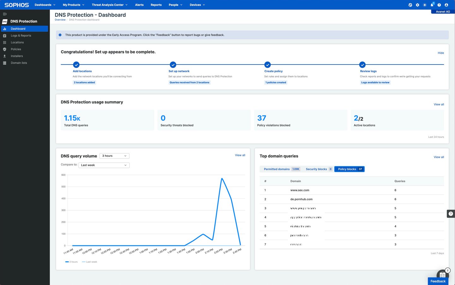
Task: Click View all in Top domain queries
Action: point(439,157)
